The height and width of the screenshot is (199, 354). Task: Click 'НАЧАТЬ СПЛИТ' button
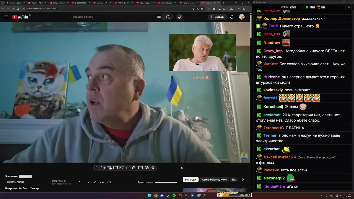pyautogui.click(x=16, y=182)
